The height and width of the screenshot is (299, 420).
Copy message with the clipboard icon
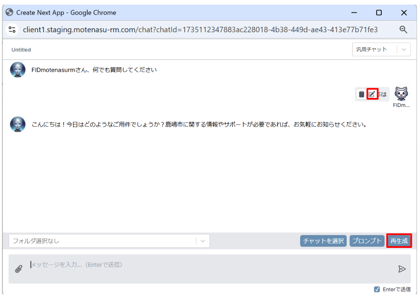click(361, 94)
